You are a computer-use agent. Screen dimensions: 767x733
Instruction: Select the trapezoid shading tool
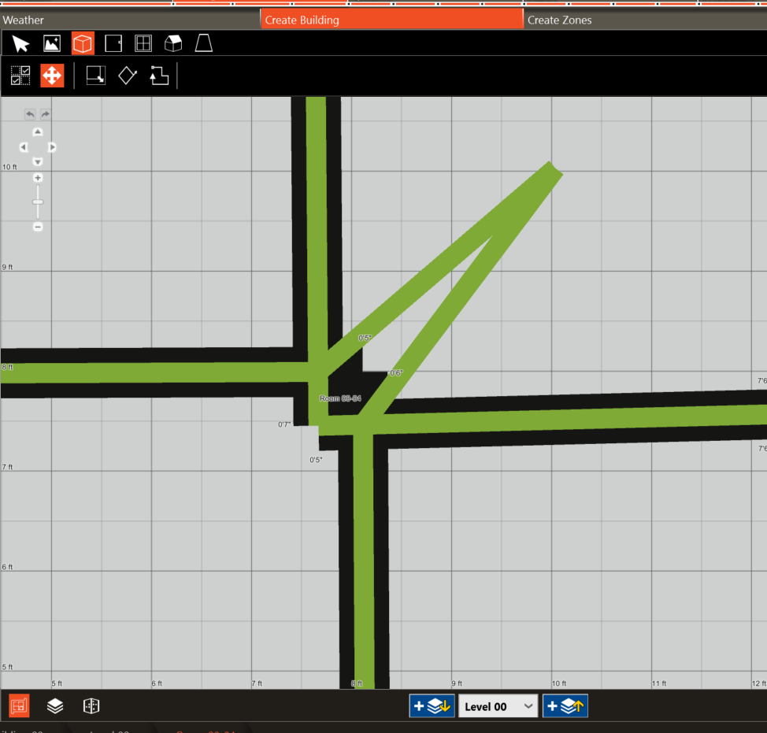tap(203, 43)
